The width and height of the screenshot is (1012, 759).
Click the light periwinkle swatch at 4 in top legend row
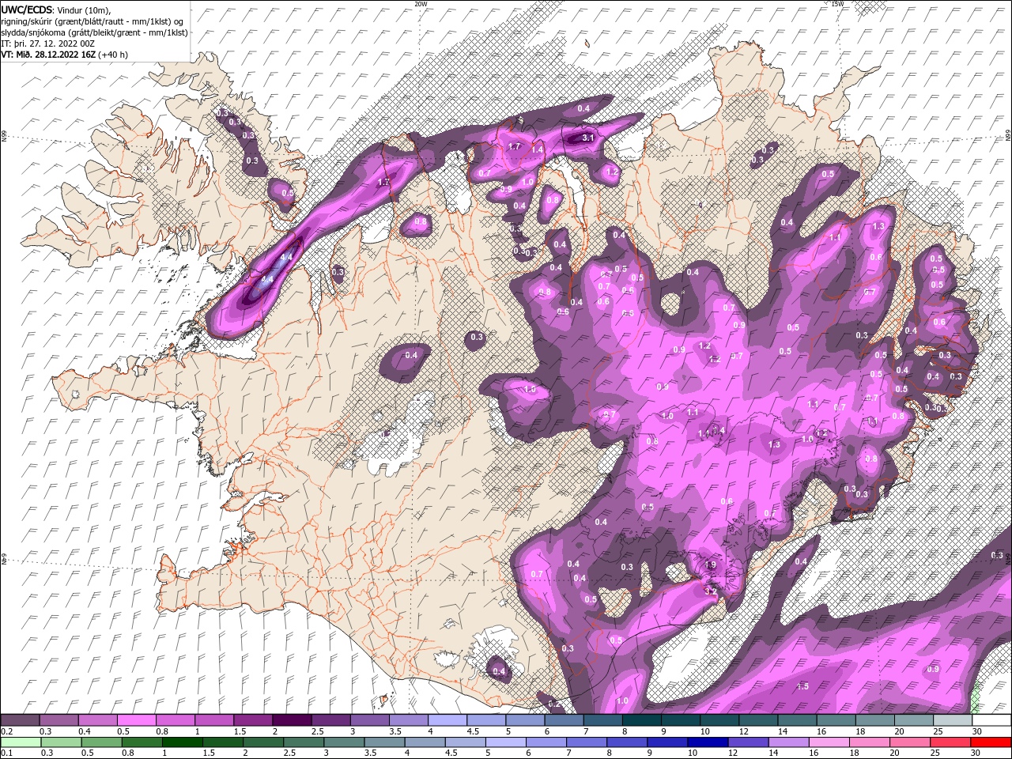click(x=447, y=720)
